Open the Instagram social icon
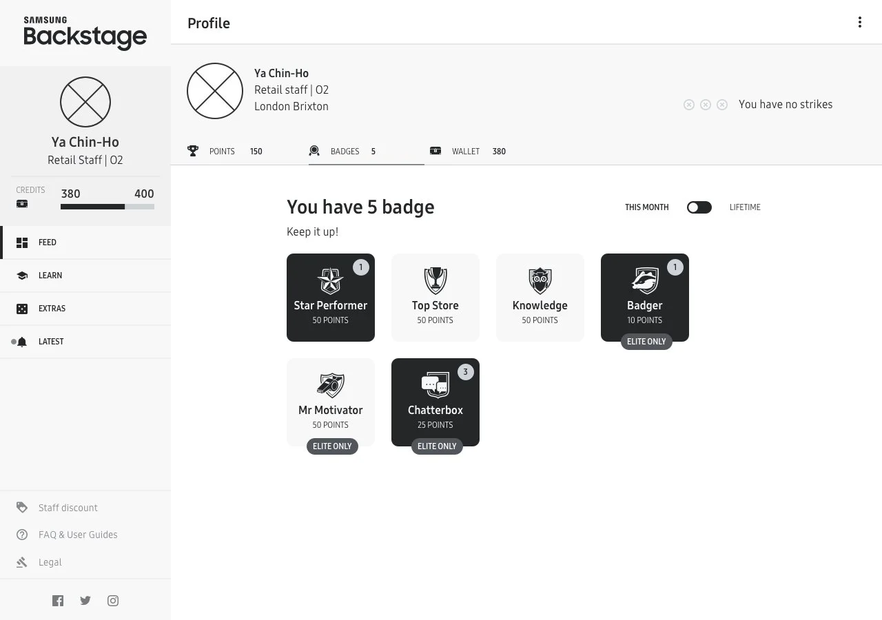Image resolution: width=882 pixels, height=620 pixels. pos(113,601)
